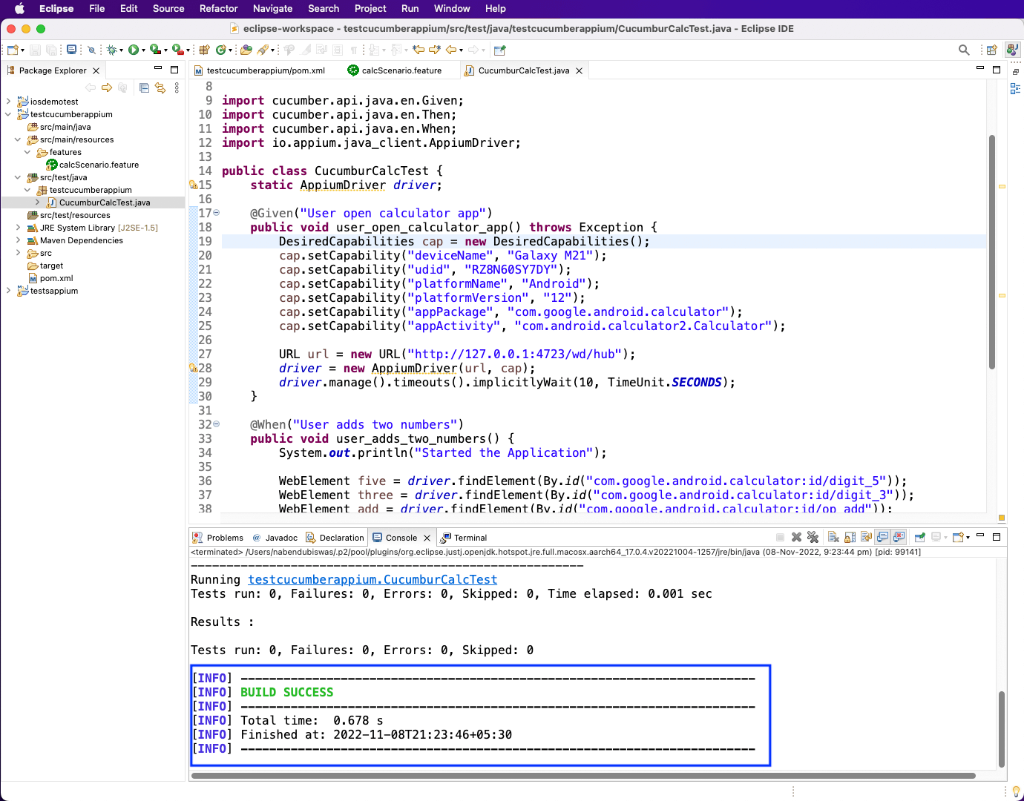Run the application using the green Run icon
Viewport: 1024px width, 801px height.
[134, 50]
